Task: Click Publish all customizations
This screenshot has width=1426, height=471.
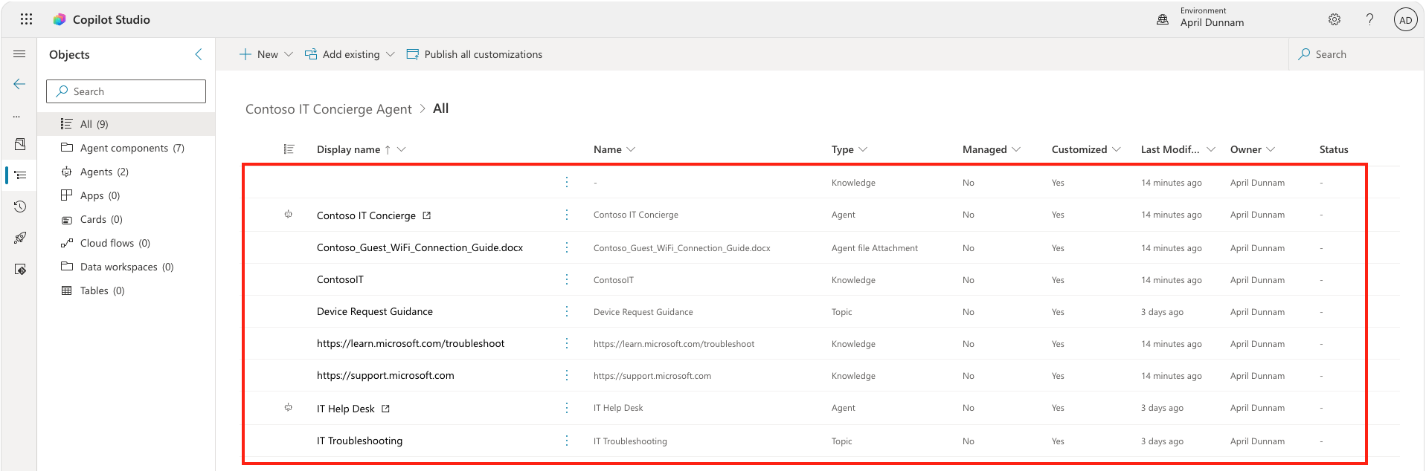Action: pos(475,54)
